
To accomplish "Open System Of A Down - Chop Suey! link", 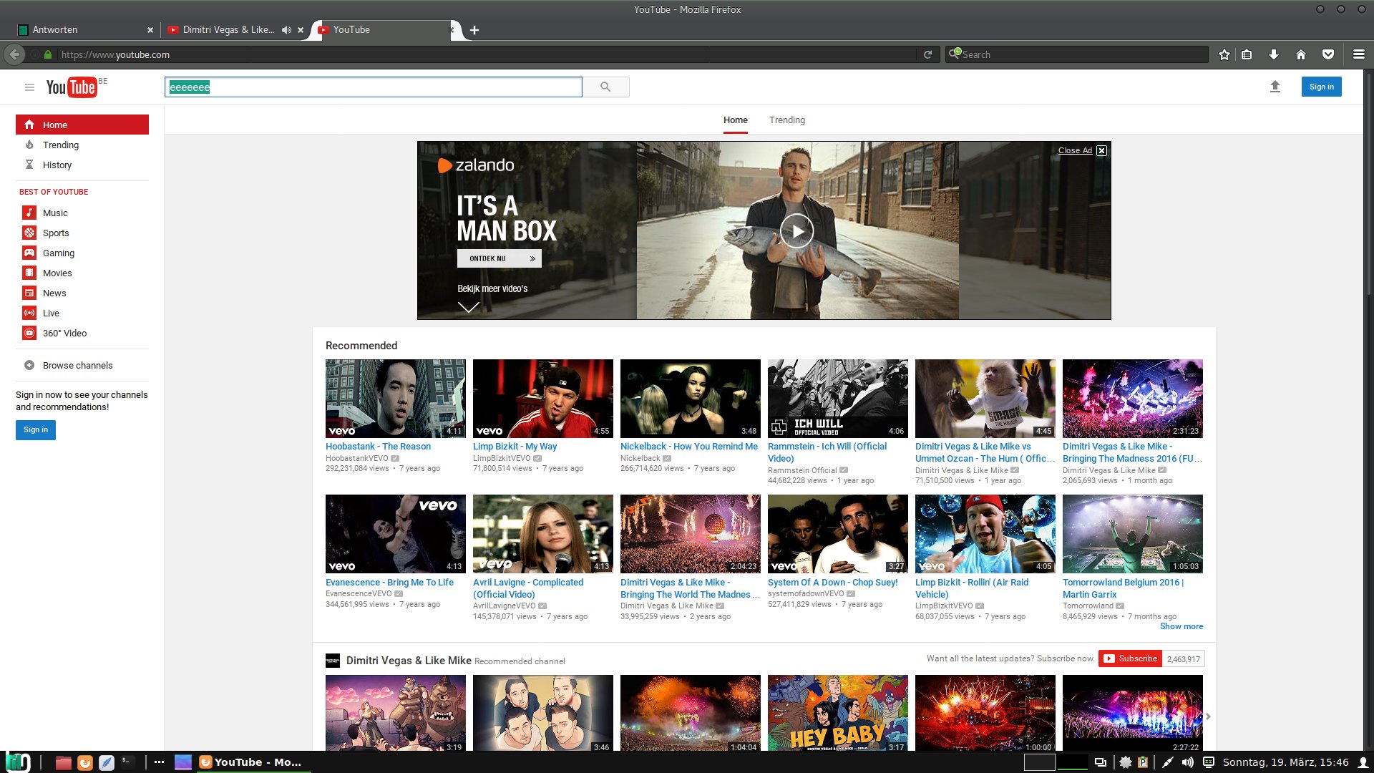I will pos(832,582).
